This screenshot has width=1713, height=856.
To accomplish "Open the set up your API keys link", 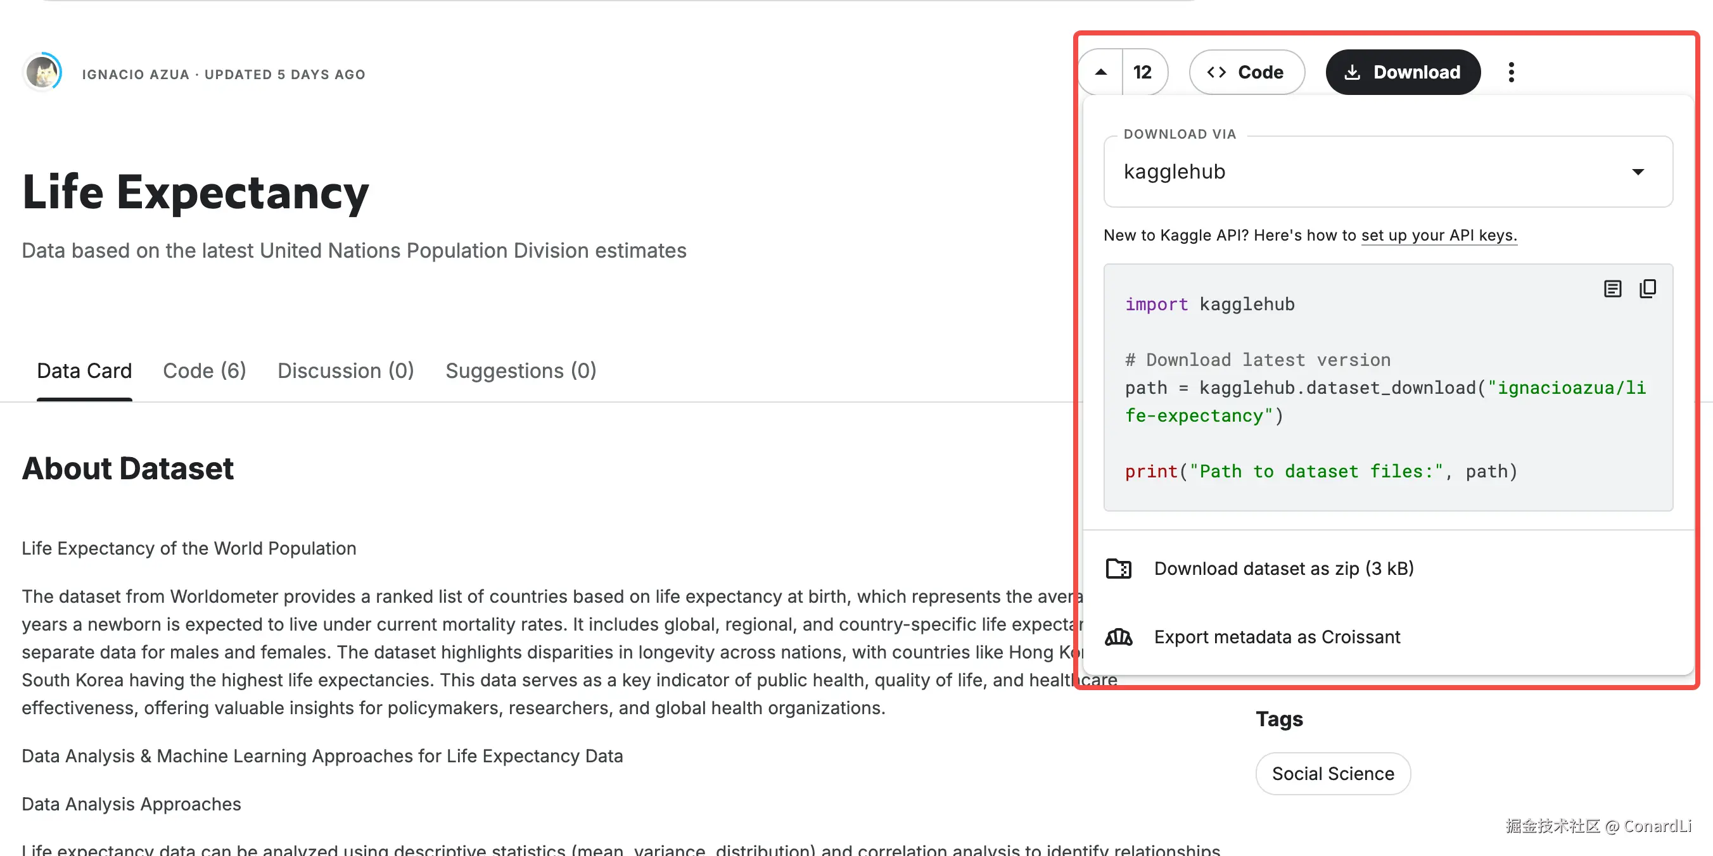I will pos(1438,236).
